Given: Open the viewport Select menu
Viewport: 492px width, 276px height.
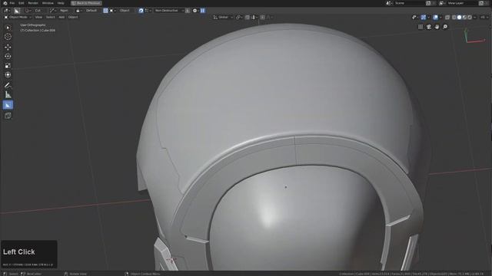Looking at the screenshot, I should pos(50,17).
